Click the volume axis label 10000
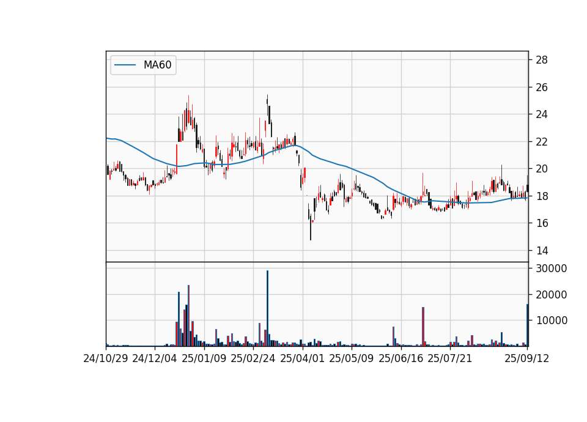The height and width of the screenshot is (422, 587). (552, 320)
